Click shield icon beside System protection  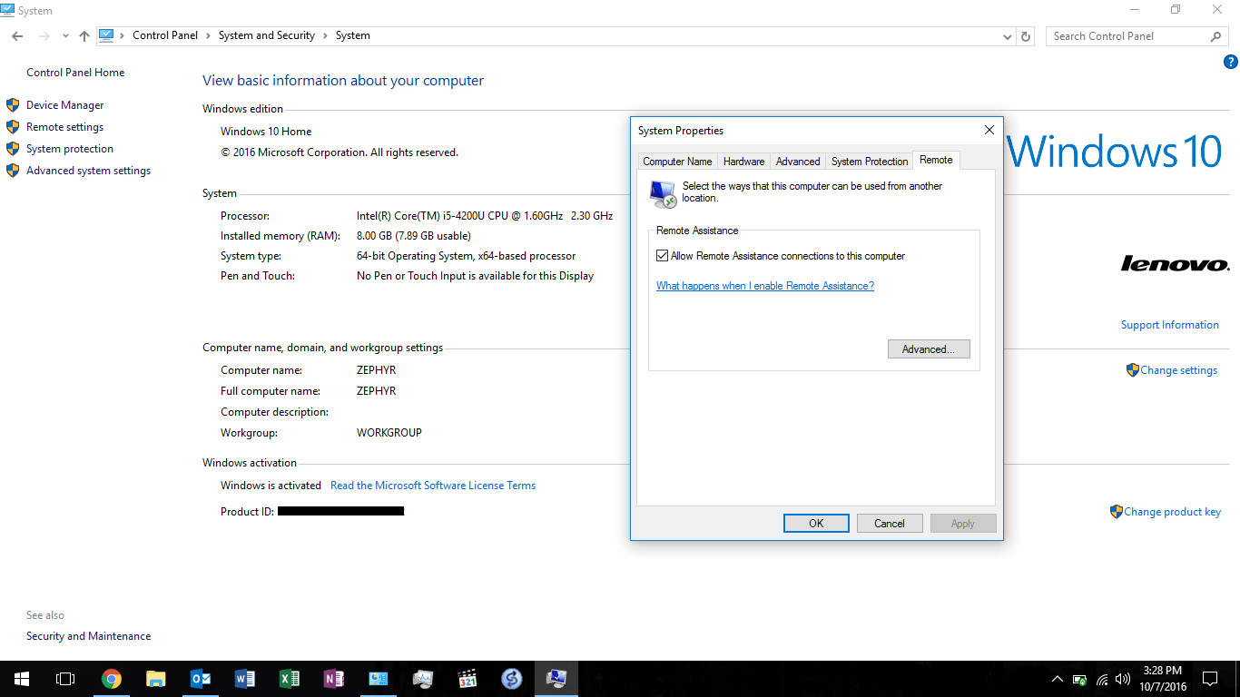pos(13,149)
